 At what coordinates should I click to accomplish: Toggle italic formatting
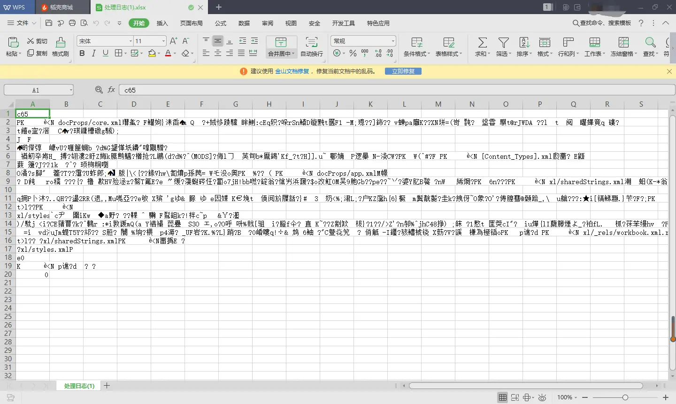(x=94, y=54)
